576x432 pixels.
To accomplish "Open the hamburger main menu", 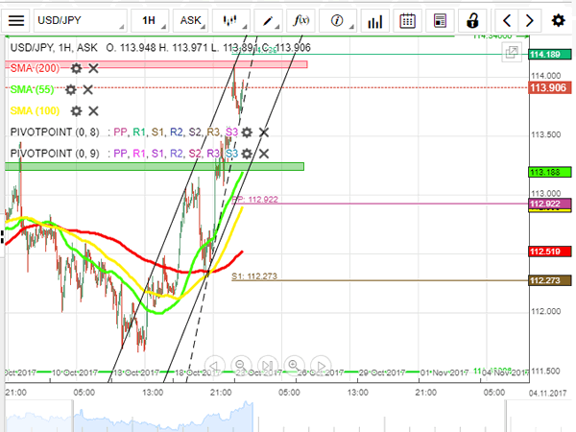I will 16,19.
